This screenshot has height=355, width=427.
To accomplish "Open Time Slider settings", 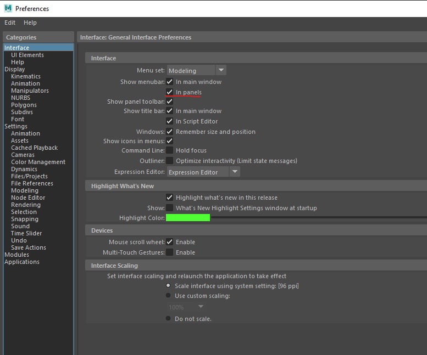I will coord(26,233).
